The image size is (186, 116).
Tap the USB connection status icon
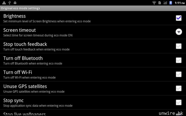(x=9, y=3)
